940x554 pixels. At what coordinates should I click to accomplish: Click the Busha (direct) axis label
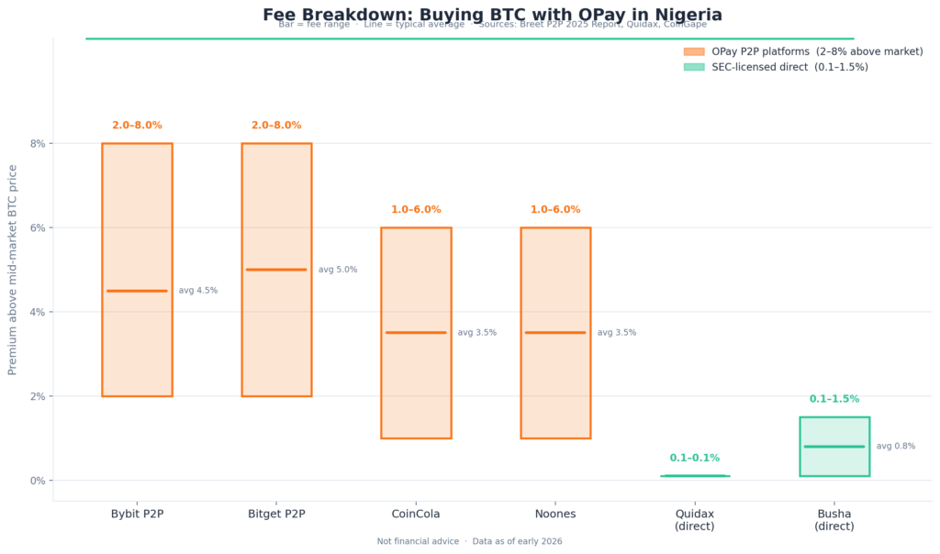pos(834,520)
